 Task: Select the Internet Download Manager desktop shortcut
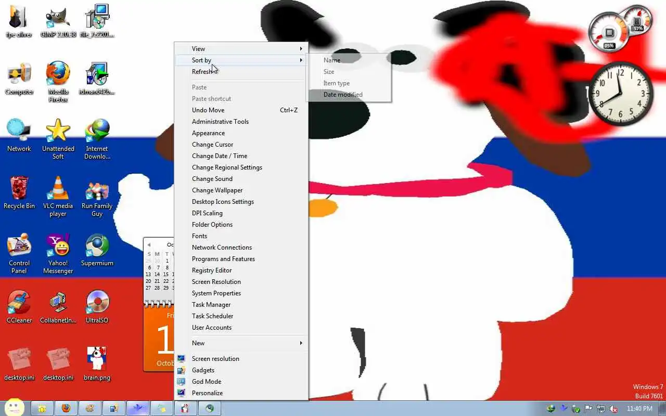click(97, 139)
